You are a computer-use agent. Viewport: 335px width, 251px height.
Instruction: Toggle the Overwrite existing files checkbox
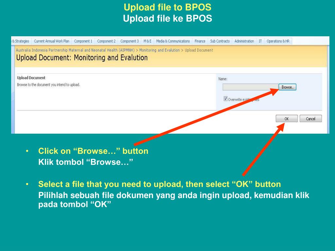(225, 99)
